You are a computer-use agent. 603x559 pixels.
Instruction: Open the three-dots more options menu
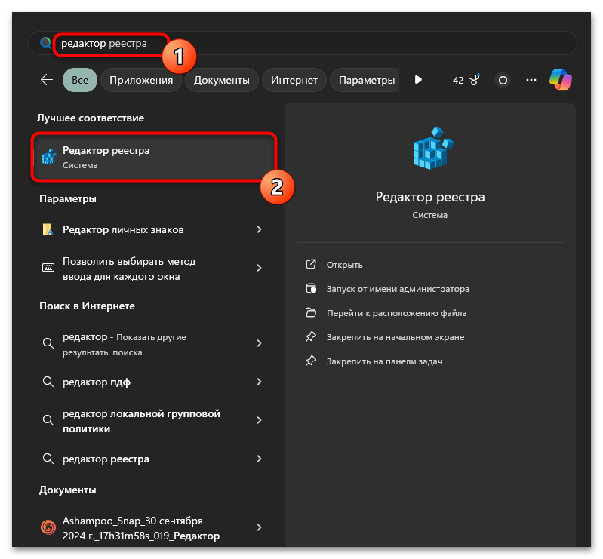531,80
